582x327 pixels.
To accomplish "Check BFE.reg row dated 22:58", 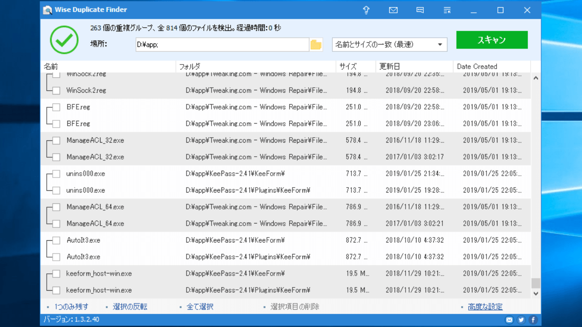I will (x=56, y=107).
